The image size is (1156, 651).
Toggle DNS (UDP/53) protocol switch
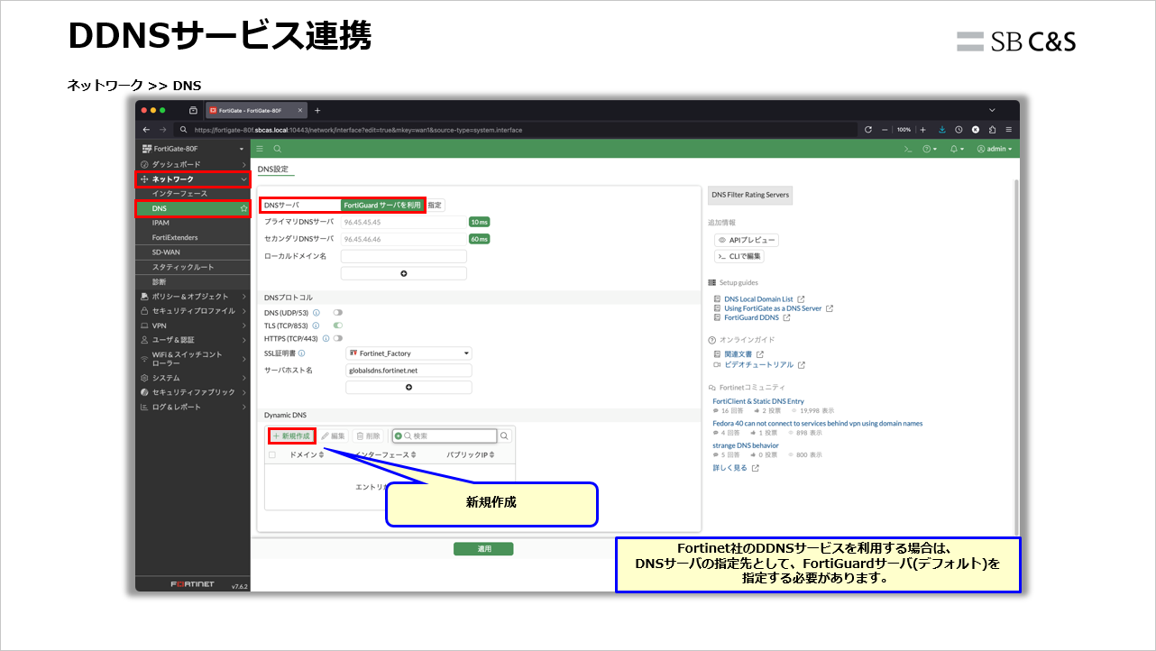click(x=338, y=313)
